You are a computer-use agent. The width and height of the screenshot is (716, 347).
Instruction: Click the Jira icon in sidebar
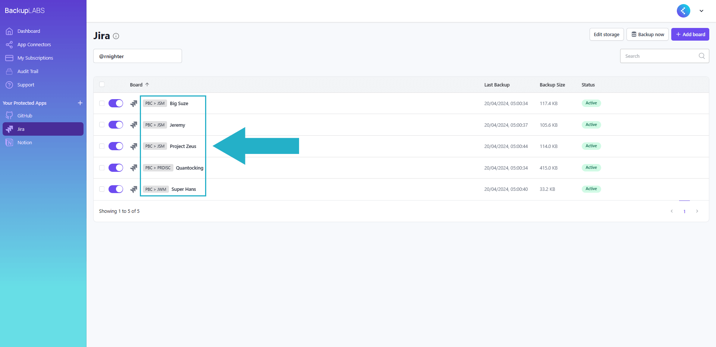[x=9, y=129]
